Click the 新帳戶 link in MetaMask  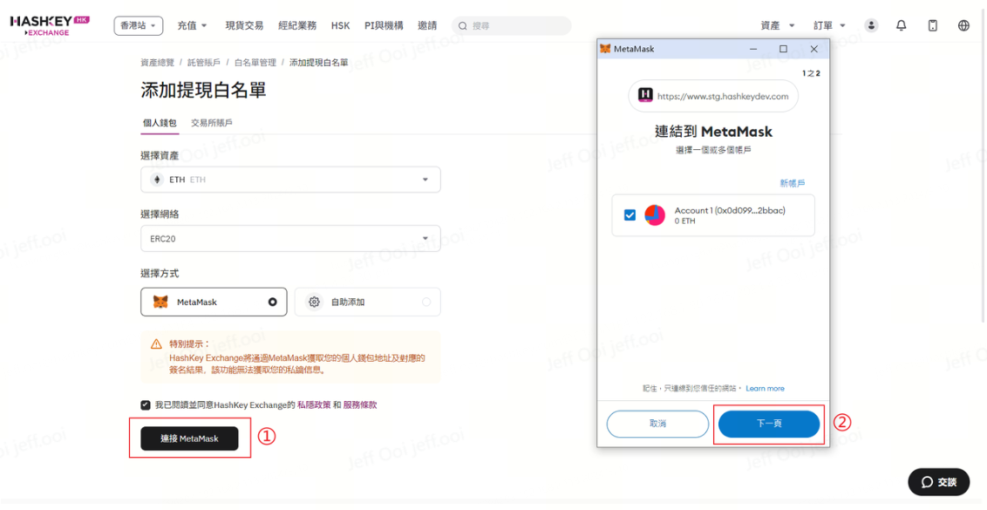792,183
